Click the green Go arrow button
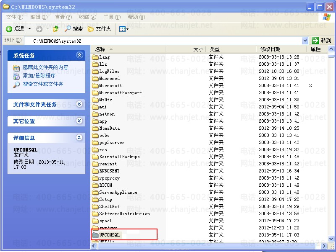This screenshot has width=336, height=252. (315, 40)
